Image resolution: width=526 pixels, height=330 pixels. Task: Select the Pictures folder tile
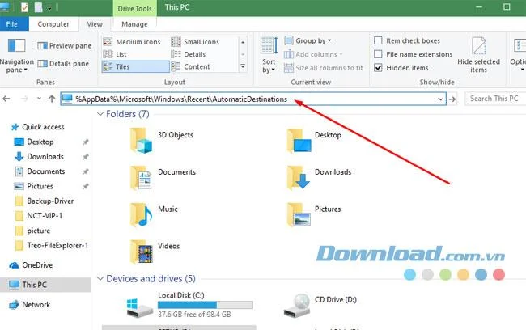coord(314,215)
